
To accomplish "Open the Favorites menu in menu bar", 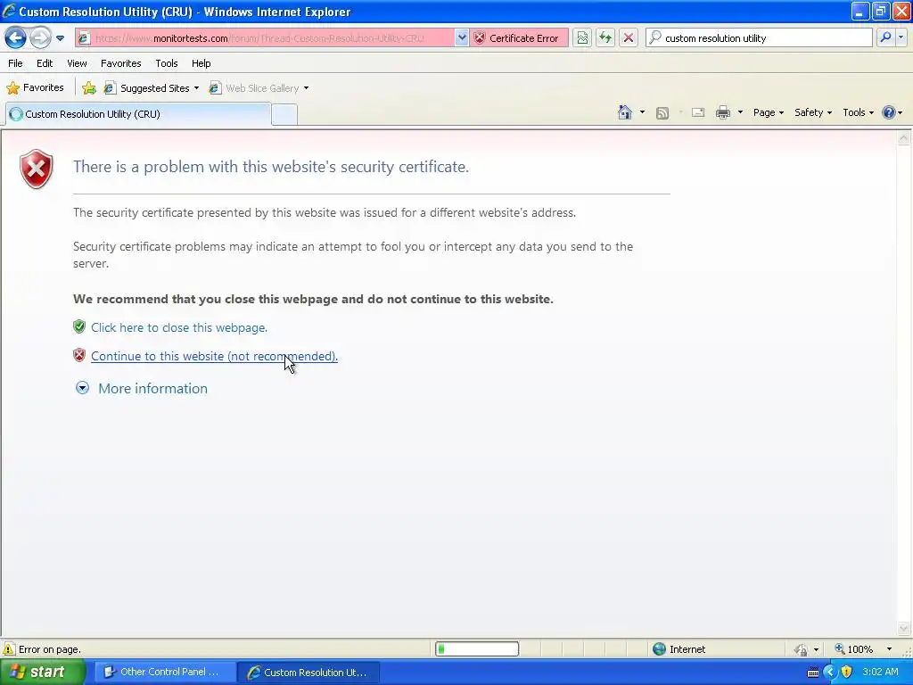I will (120, 63).
